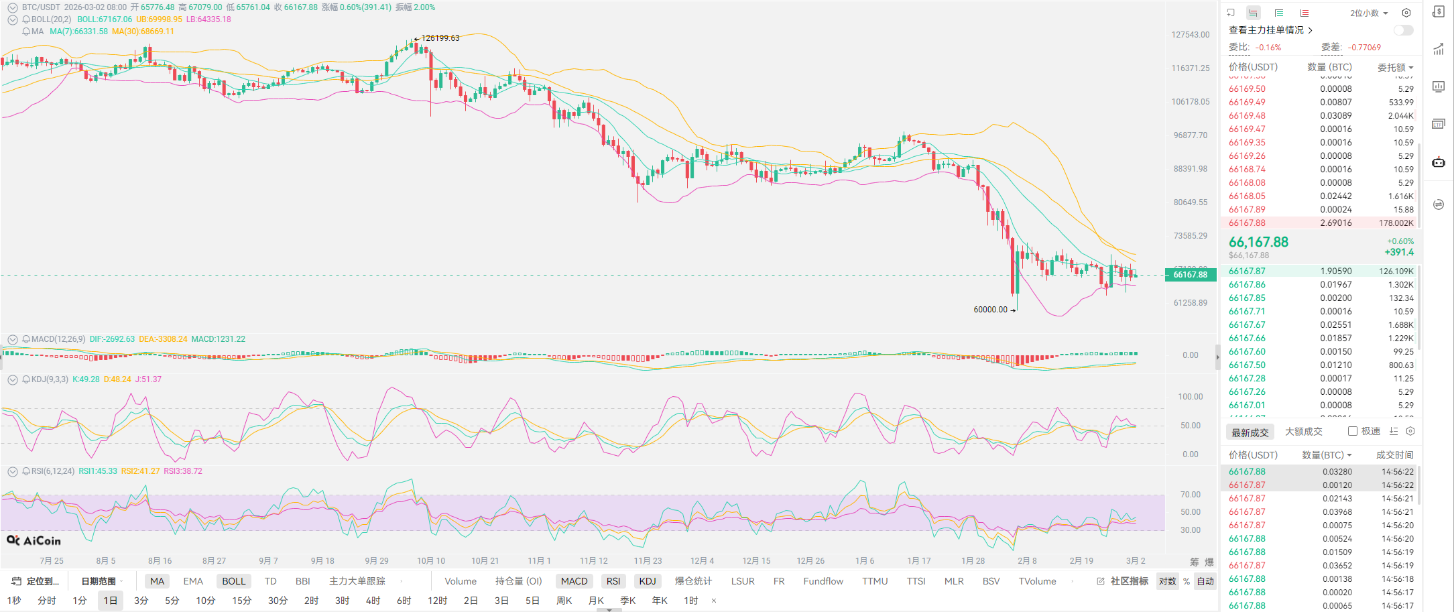Toggle the 查看主力挂单情况 switch
The height and width of the screenshot is (612, 1454).
click(x=1402, y=30)
